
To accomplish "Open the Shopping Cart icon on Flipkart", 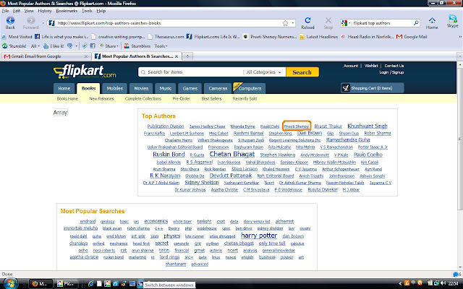I will click(346, 88).
